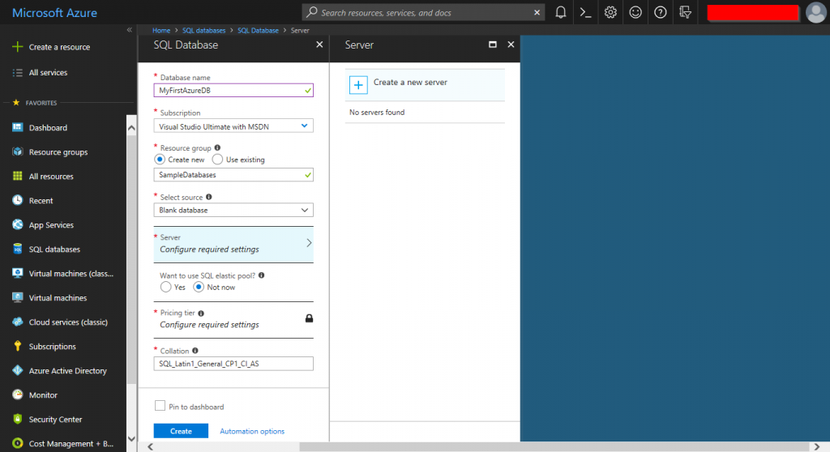Close the SQL Database blade
Screen dimensions: 830x452
click(319, 45)
